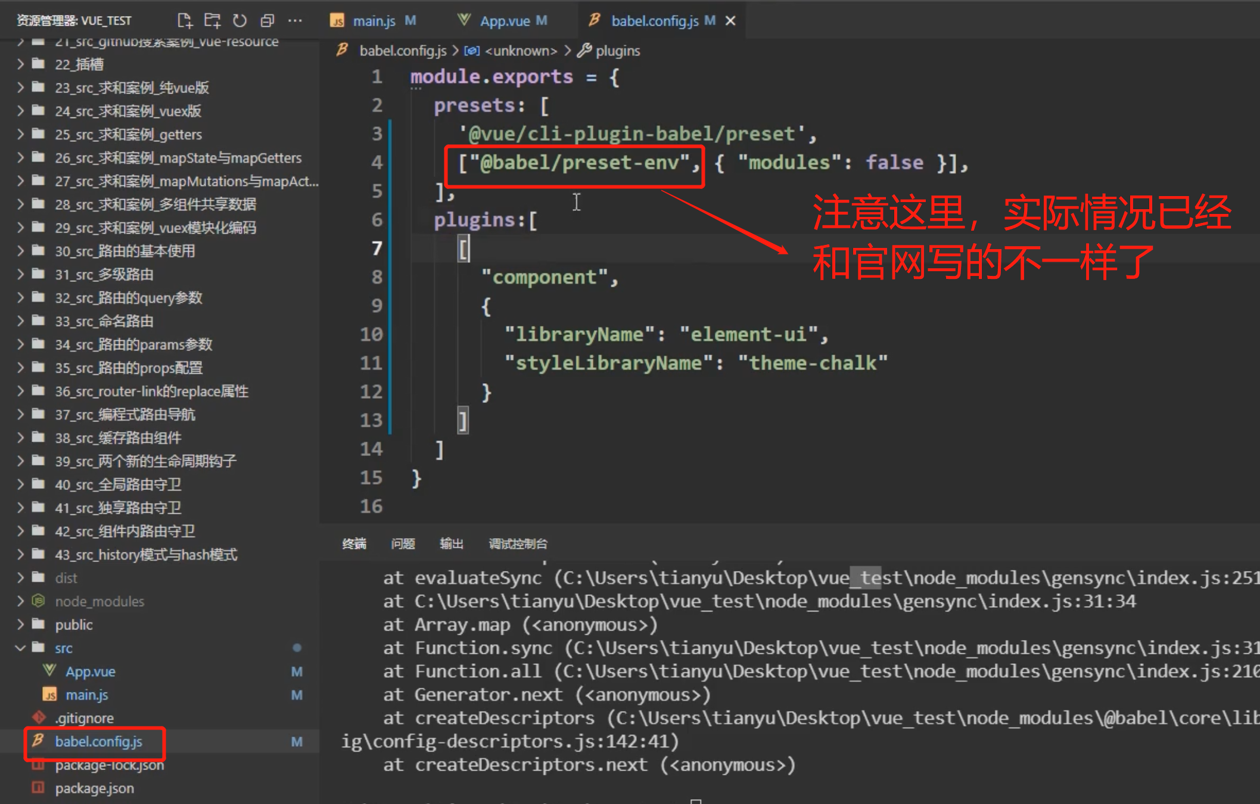This screenshot has height=804, width=1260.
Task: Open explorer more actions ellipsis menu
Action: pyautogui.click(x=295, y=21)
